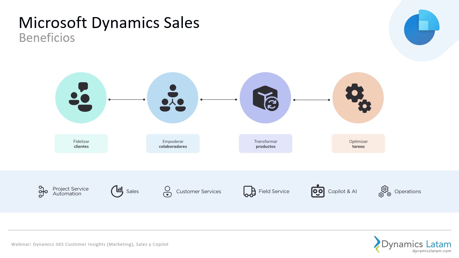The image size is (459, 258).
Task: Click the Sales pie chart icon
Action: 117,191
